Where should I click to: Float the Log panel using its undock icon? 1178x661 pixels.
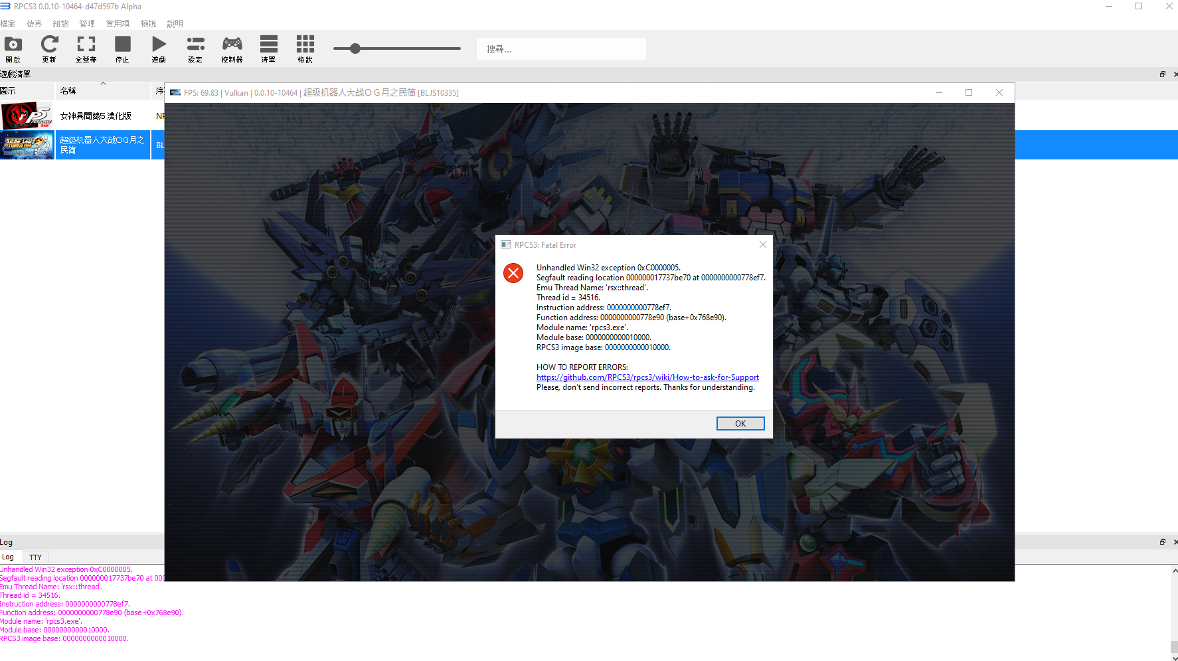1163,542
